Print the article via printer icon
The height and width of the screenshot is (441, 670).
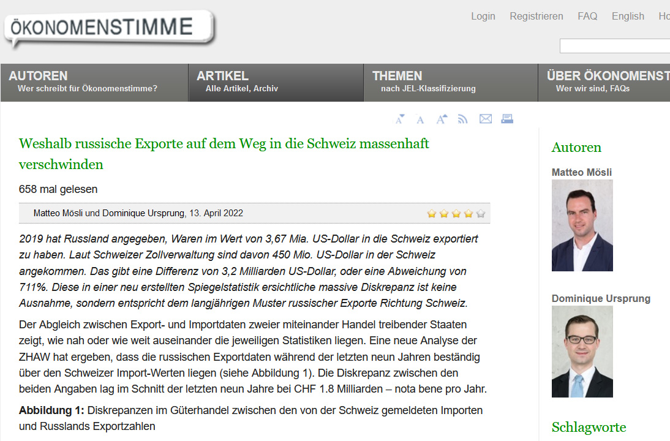click(507, 119)
